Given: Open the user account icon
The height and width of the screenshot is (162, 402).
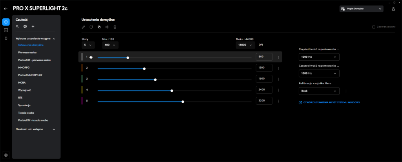Looking at the screenshot, I should click(x=393, y=9).
